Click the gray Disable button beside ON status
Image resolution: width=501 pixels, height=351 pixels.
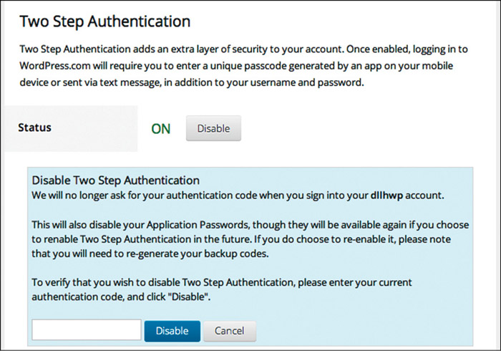tap(213, 129)
